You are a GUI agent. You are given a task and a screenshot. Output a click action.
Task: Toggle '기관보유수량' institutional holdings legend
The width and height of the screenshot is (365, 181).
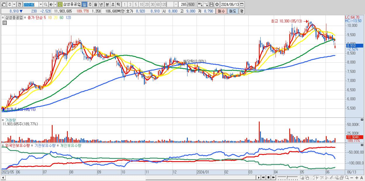pos(45,145)
